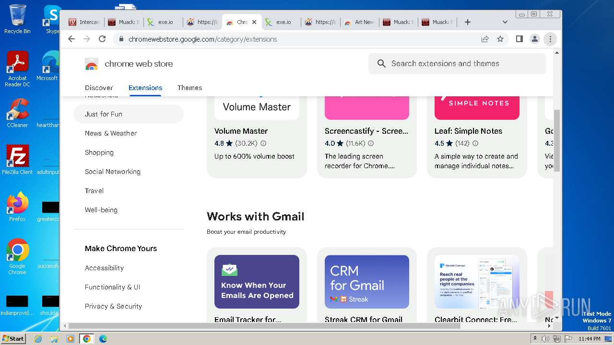Click the Make Chrome Yours heading
The width and height of the screenshot is (614, 345).
(121, 248)
